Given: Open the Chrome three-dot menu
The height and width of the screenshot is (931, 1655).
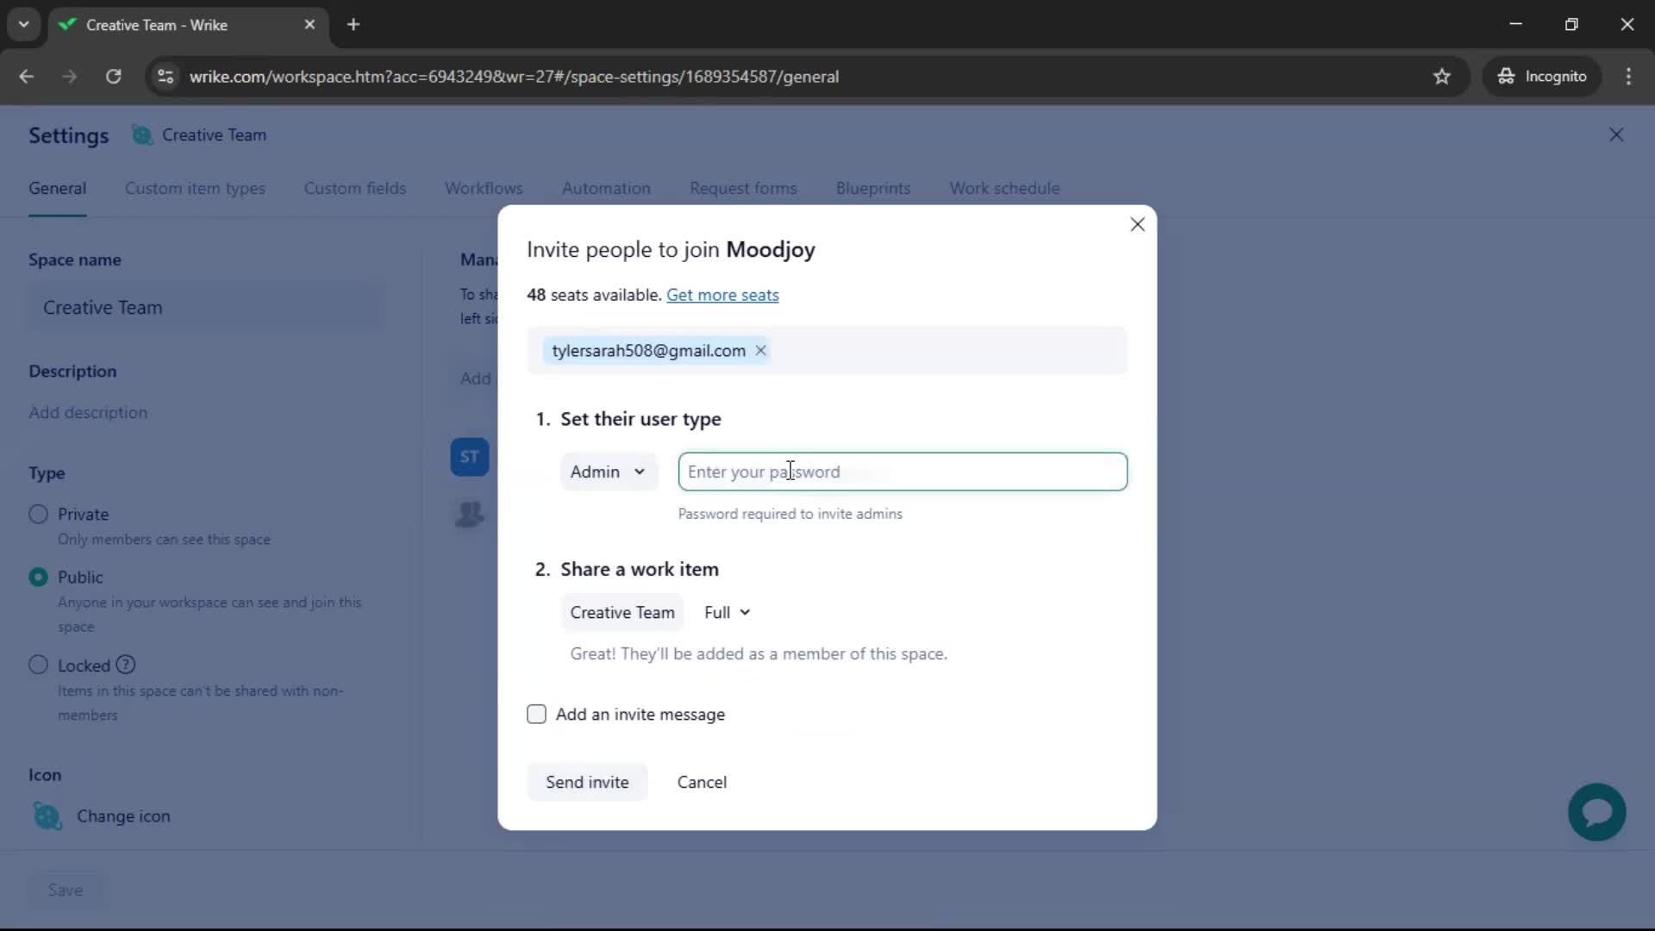Looking at the screenshot, I should [1628, 77].
